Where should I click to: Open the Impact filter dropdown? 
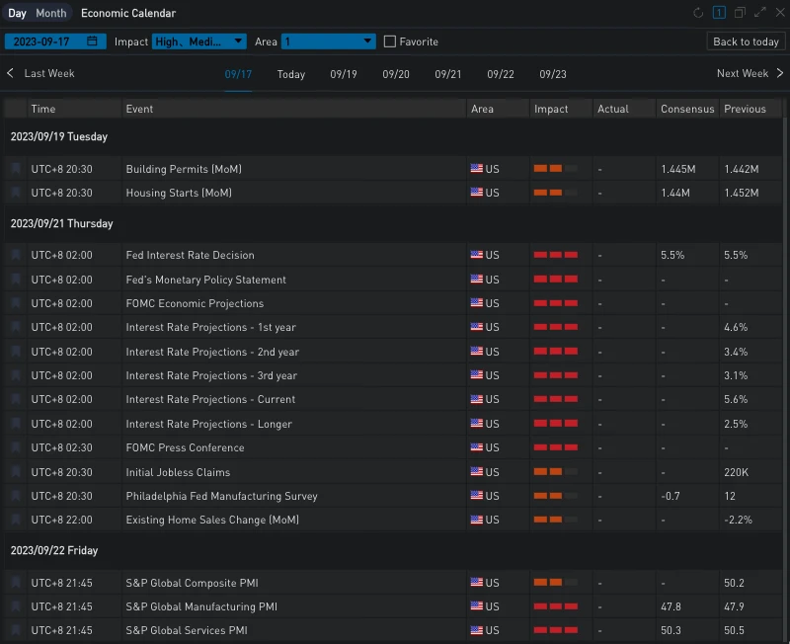tap(199, 41)
